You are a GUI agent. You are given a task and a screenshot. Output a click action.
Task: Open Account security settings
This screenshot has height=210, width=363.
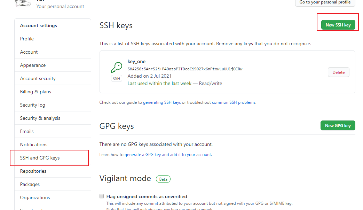[x=53, y=78]
